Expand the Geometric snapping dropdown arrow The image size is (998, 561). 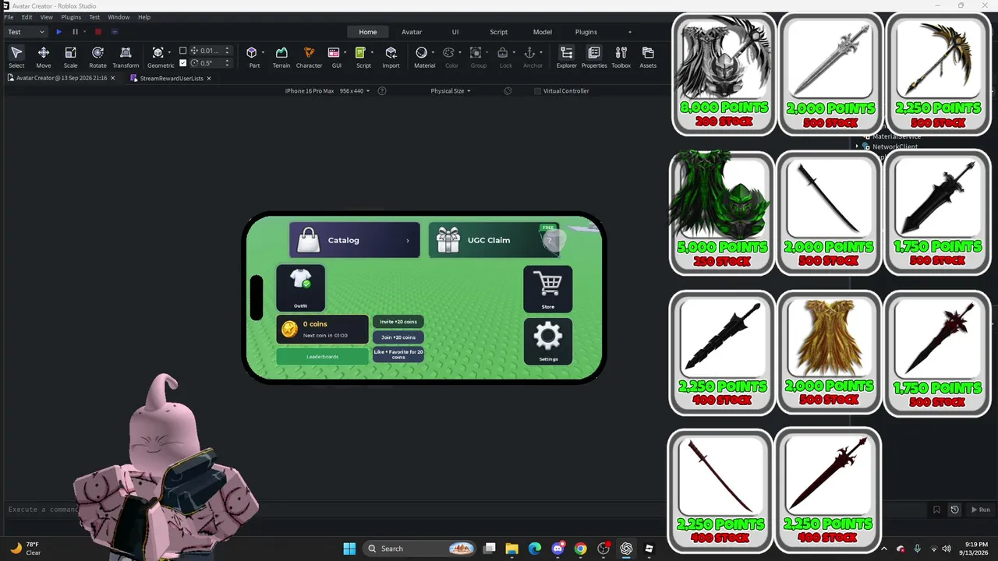click(x=171, y=53)
